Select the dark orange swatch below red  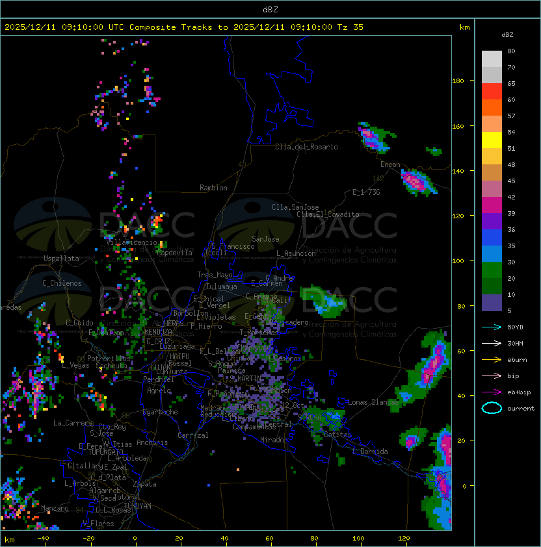pyautogui.click(x=492, y=107)
